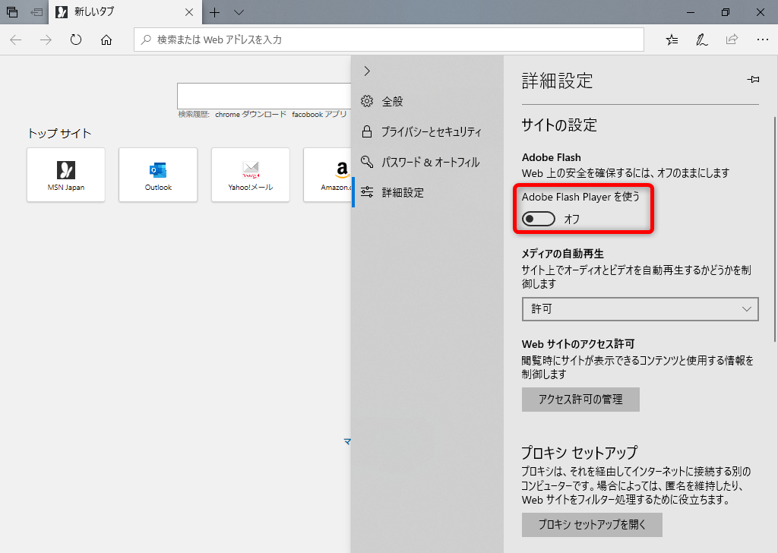The height and width of the screenshot is (553, 778).
Task: Click the home button
Action: point(106,39)
